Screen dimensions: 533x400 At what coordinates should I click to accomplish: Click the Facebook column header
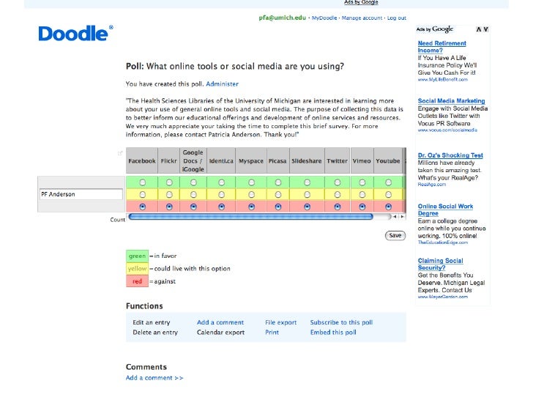142,161
